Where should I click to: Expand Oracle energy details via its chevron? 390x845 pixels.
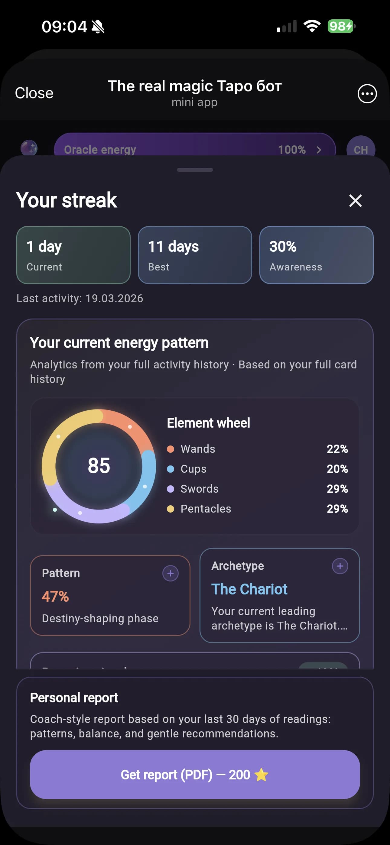(x=318, y=150)
